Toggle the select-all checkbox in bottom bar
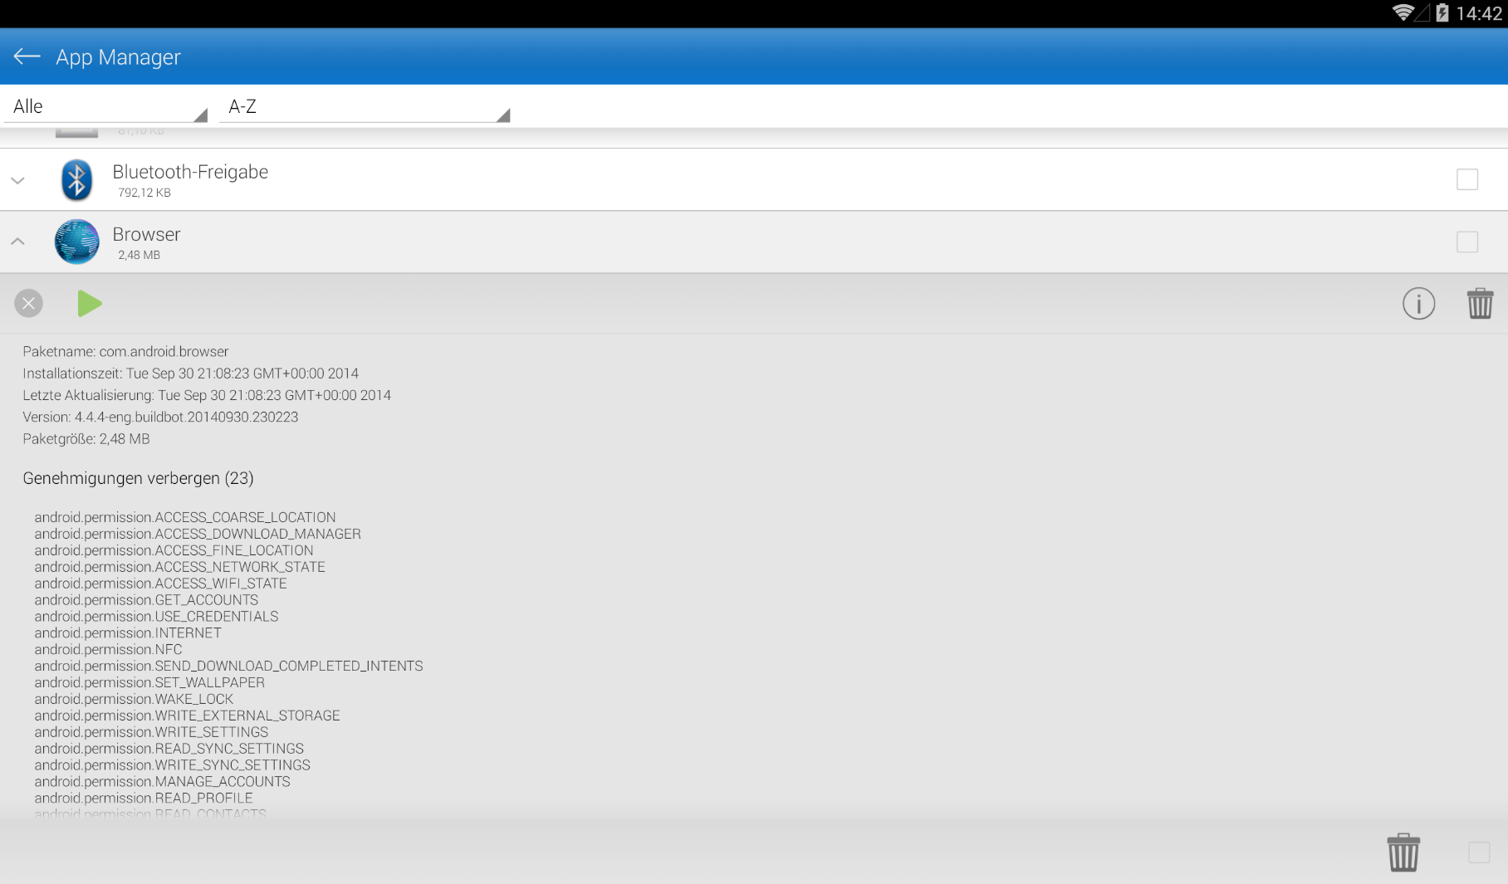 pos(1479,852)
